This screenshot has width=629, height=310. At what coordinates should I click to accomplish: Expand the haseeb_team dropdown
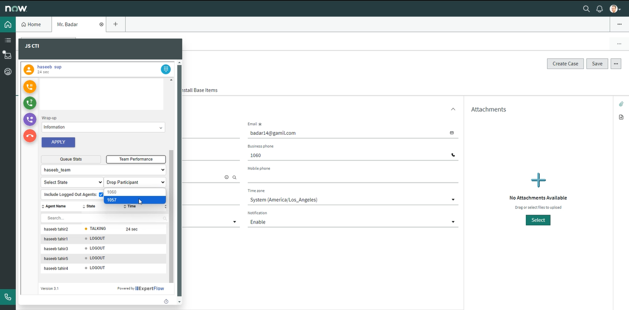103,170
